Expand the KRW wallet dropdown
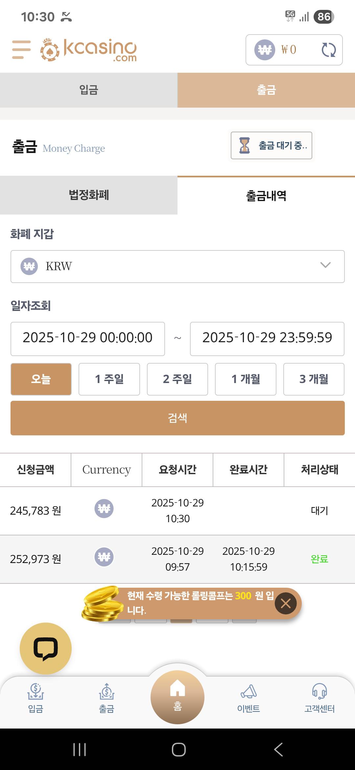 [x=177, y=267]
